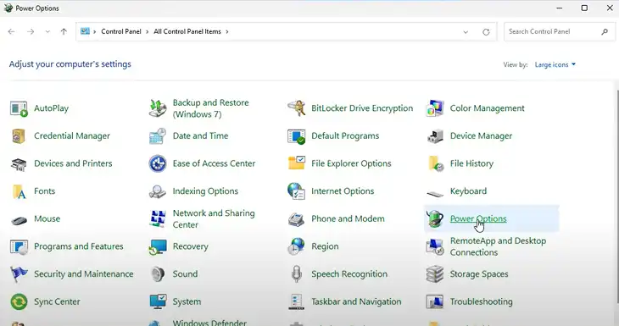The image size is (619, 326).
Task: Click the address bar computer icon
Action: [85, 31]
